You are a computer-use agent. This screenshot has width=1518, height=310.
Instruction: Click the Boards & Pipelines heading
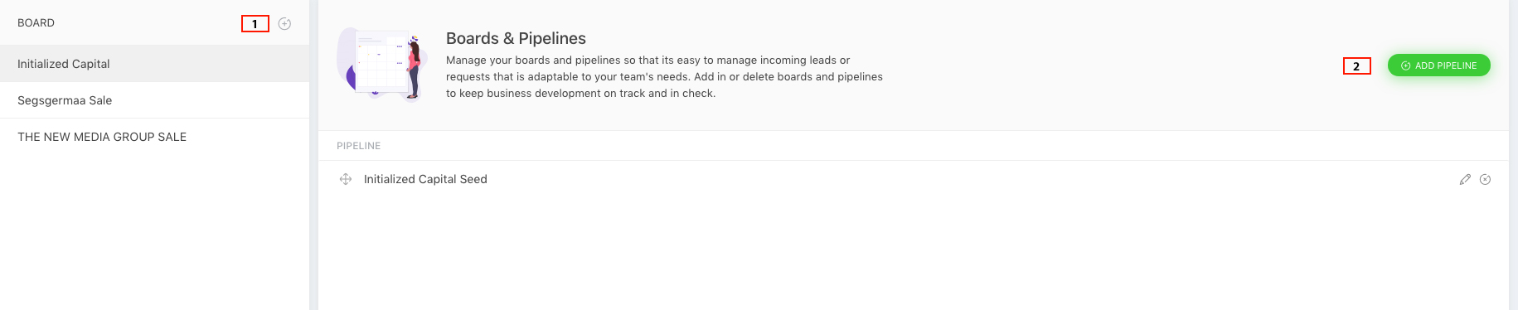pos(516,38)
